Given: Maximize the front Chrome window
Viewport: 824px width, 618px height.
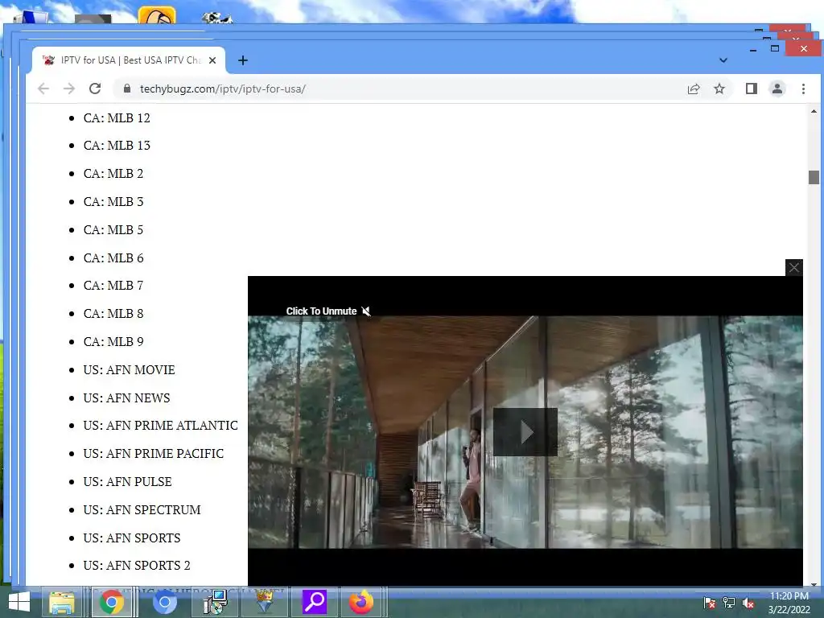Looking at the screenshot, I should coord(775,49).
